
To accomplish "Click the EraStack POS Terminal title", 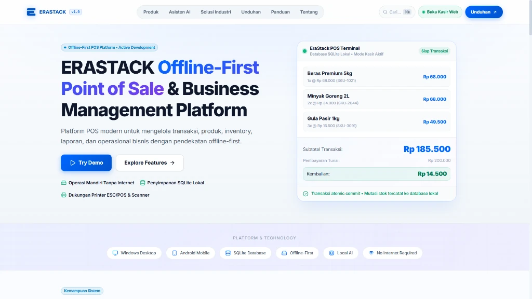I will coord(335,48).
